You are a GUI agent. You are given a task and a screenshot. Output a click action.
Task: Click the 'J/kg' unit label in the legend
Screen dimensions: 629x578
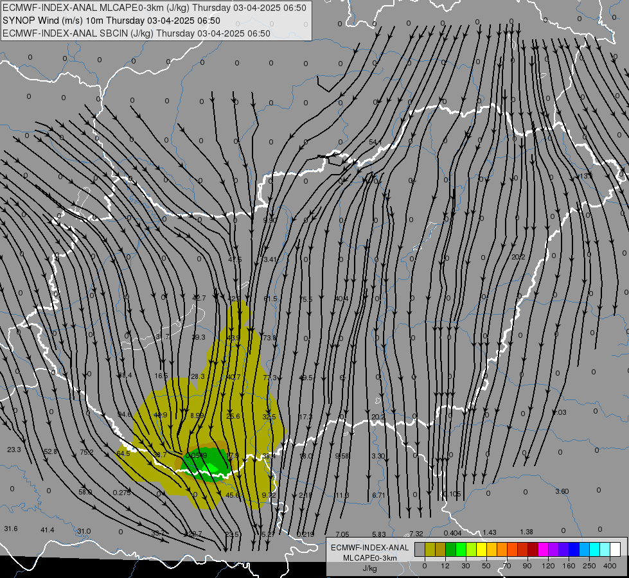(369, 568)
